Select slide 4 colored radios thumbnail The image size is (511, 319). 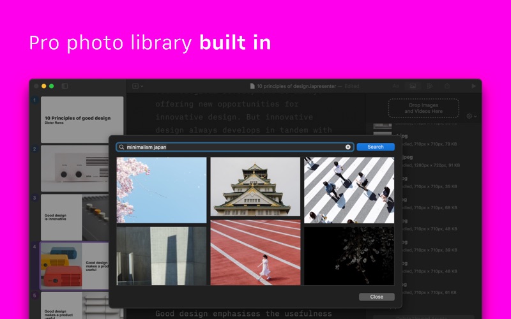coord(75,266)
